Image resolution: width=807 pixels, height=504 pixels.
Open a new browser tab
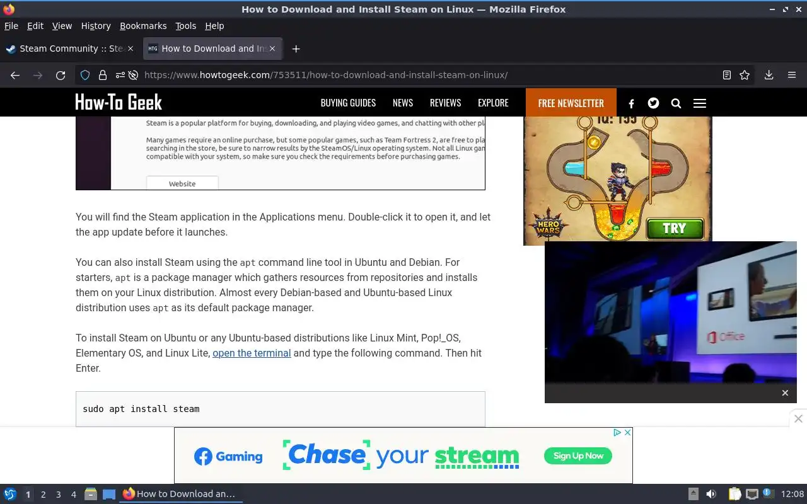(x=296, y=49)
